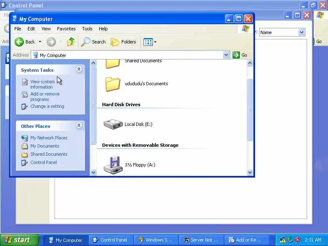
Task: Click the My Network Places globe icon
Action: pos(25,138)
